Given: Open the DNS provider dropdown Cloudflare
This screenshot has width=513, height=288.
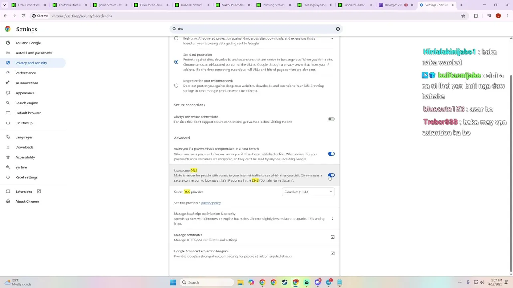Looking at the screenshot, I should point(308,192).
